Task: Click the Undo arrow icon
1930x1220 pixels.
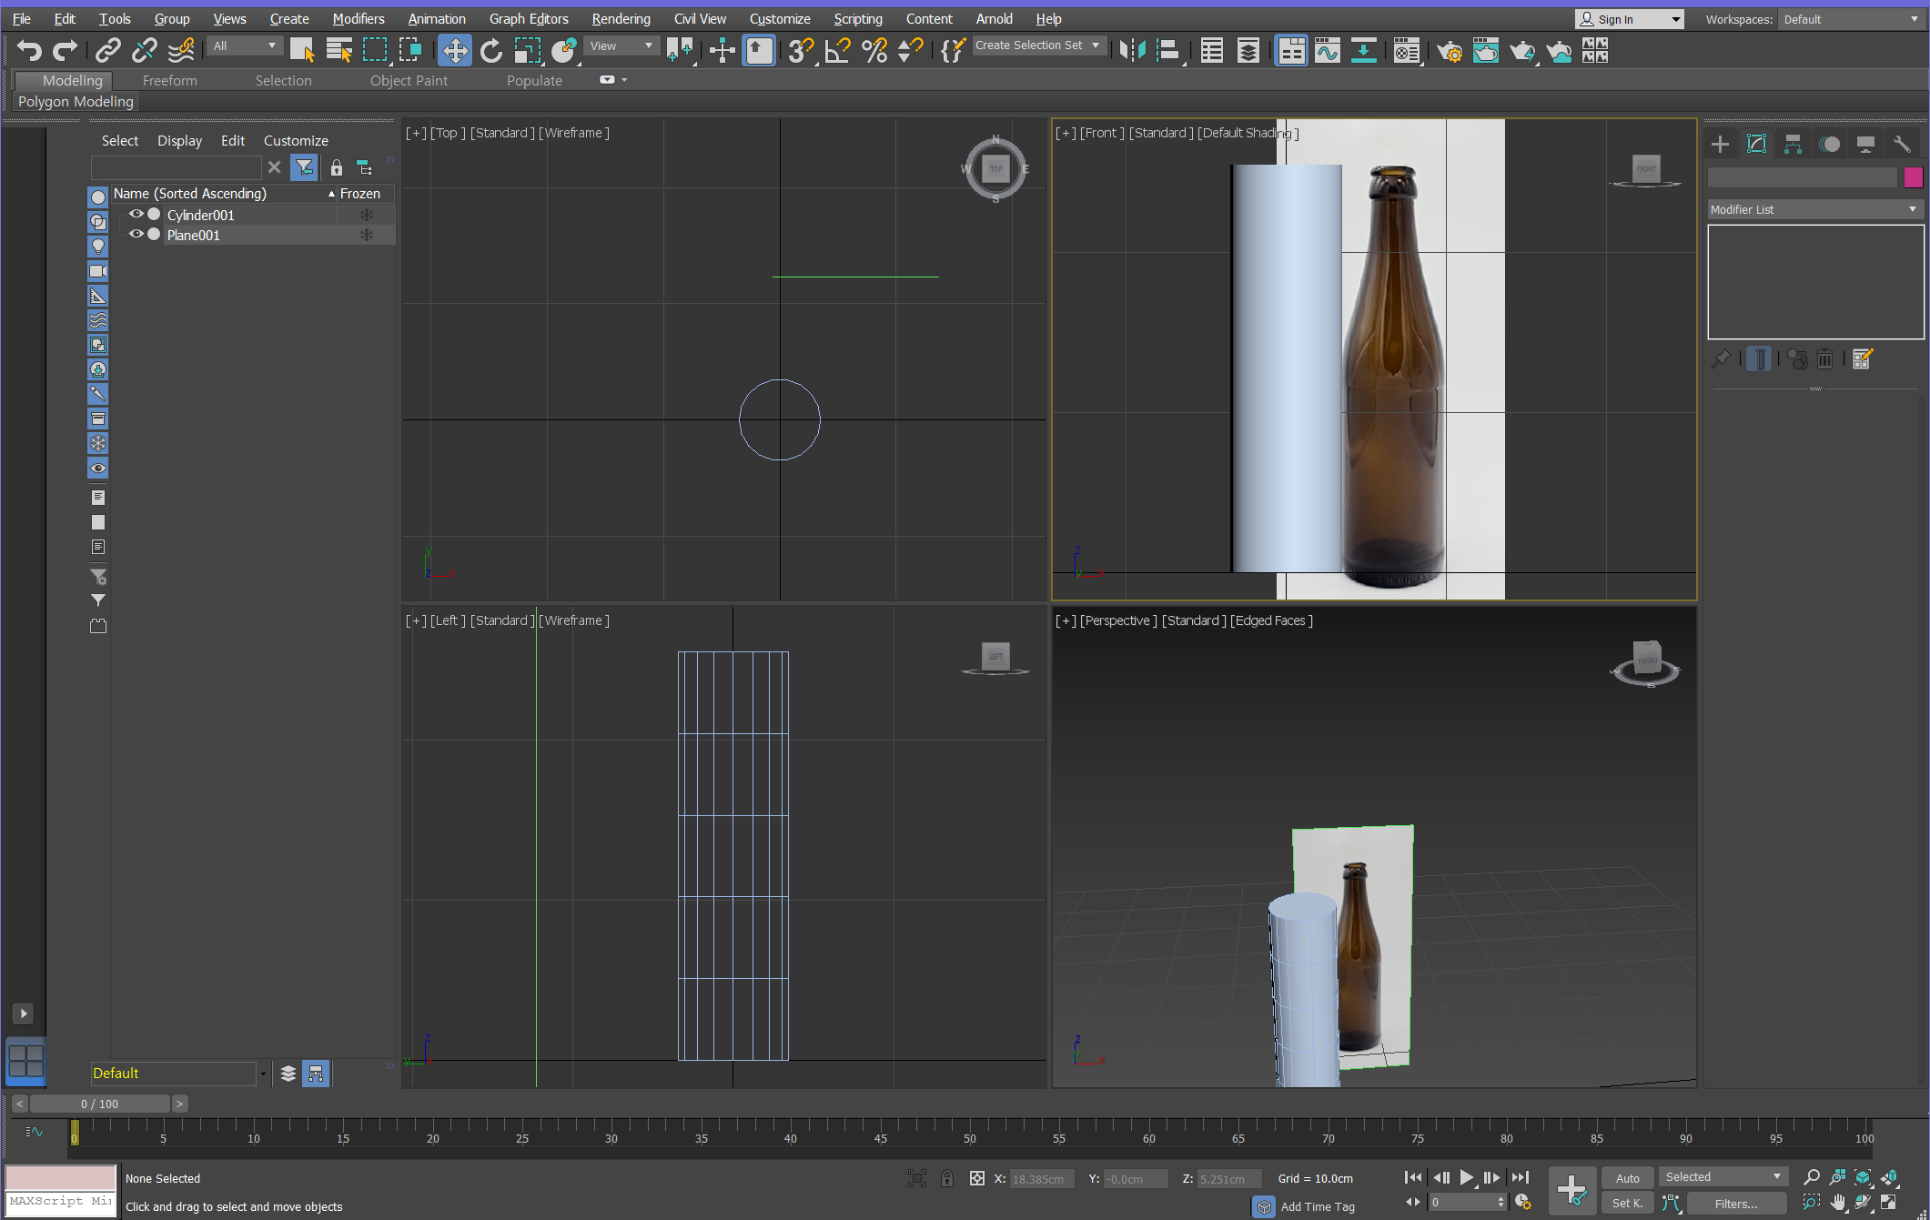Action: 28,50
